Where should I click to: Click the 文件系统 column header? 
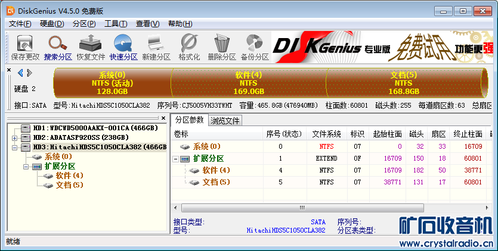point(326,134)
